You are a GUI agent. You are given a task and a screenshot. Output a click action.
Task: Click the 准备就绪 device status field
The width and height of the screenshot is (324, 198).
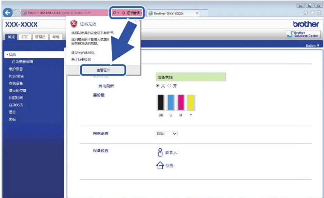191,77
